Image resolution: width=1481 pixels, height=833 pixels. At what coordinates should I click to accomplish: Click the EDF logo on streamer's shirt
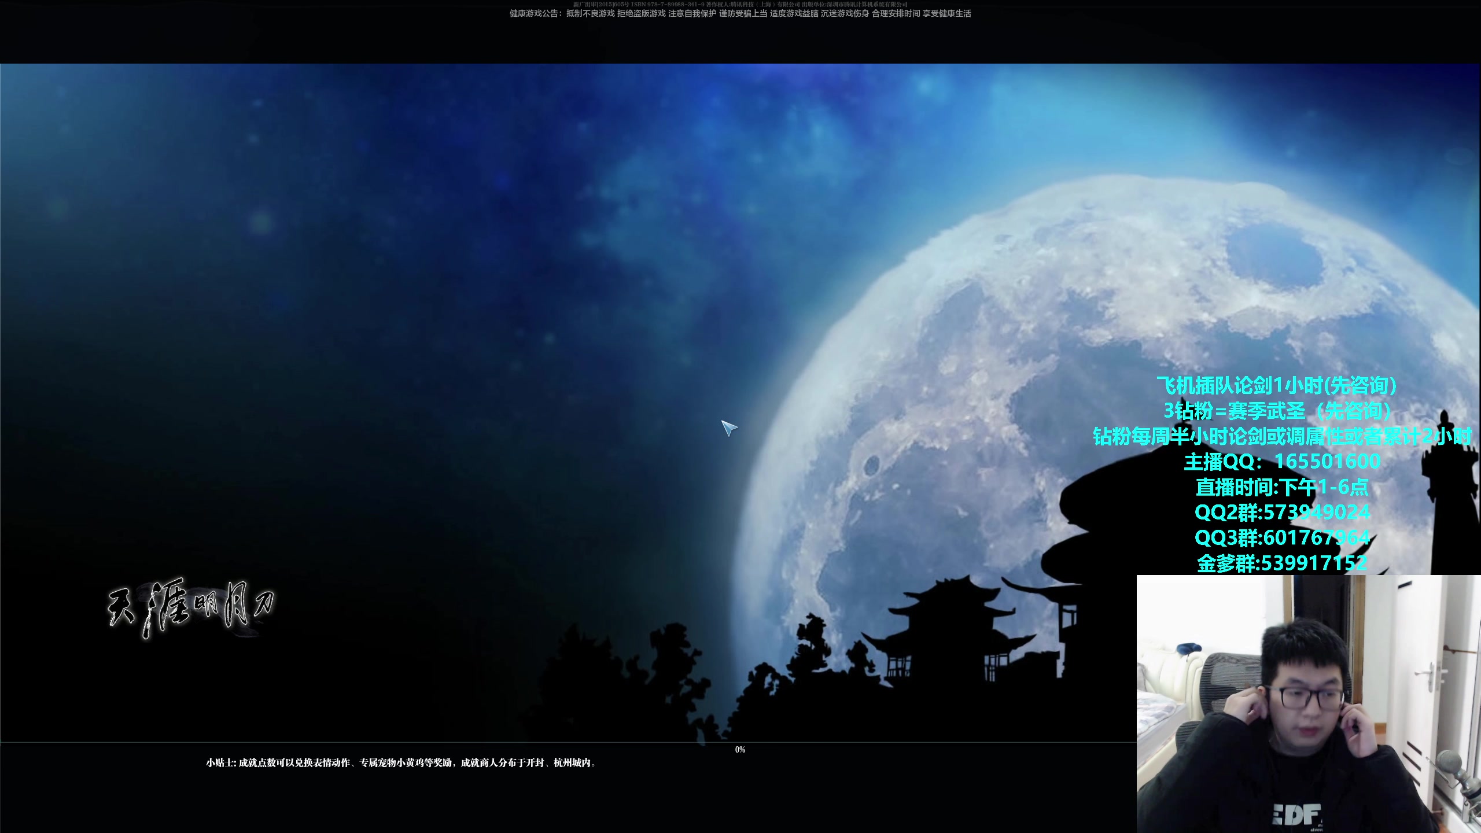click(1297, 815)
